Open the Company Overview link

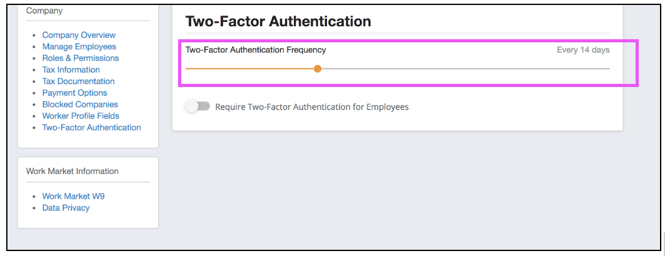(x=78, y=35)
